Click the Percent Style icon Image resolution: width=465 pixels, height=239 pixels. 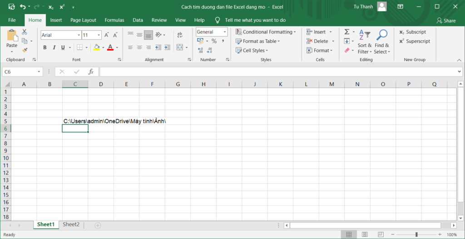[214, 41]
